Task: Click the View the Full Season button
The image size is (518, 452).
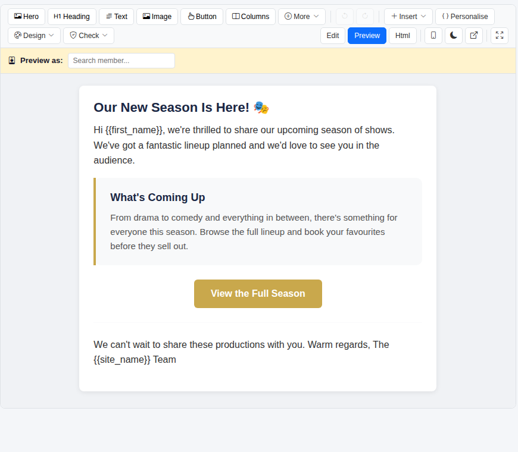Action: click(258, 294)
